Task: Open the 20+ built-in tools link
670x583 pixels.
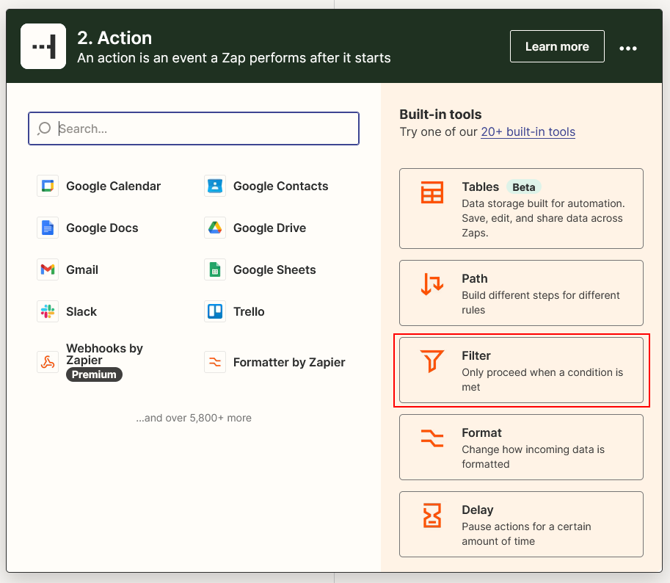Action: point(528,132)
